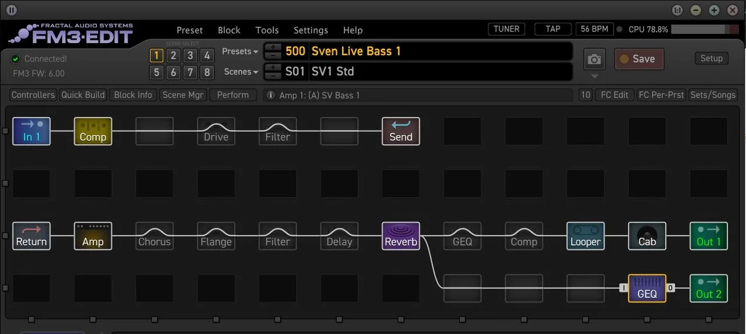Open the Presets dropdown
Image resolution: width=746 pixels, height=334 pixels.
[x=240, y=51]
